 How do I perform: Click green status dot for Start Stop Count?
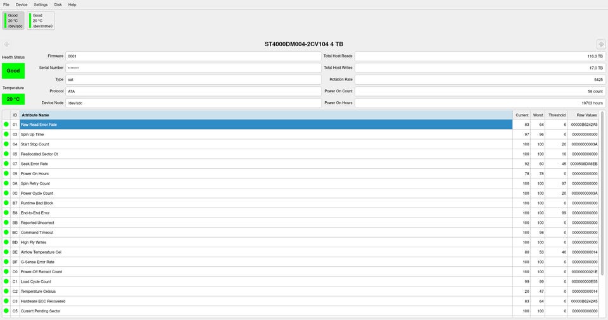6,144
